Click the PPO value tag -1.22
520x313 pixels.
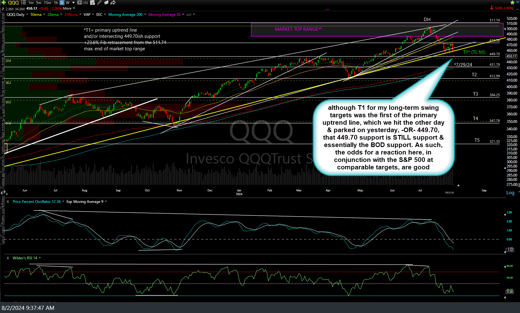[x=510, y=250]
